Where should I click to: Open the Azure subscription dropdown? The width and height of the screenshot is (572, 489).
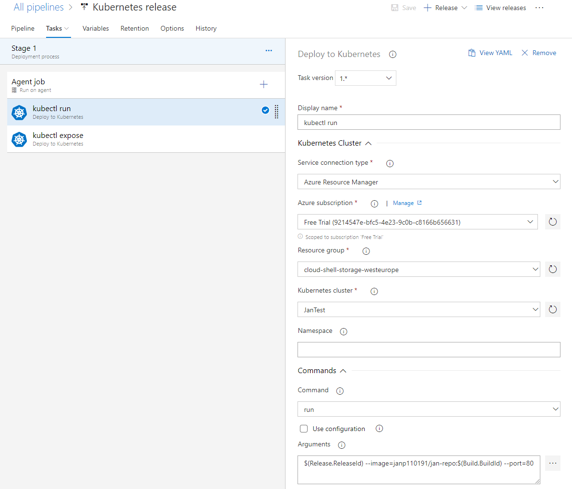417,222
